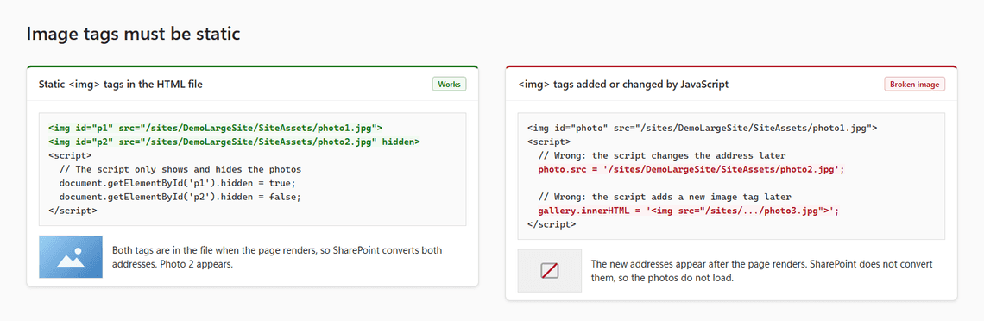Viewport: 984px width, 321px height.
Task: Click the broken image placeholder icon
Action: [550, 271]
